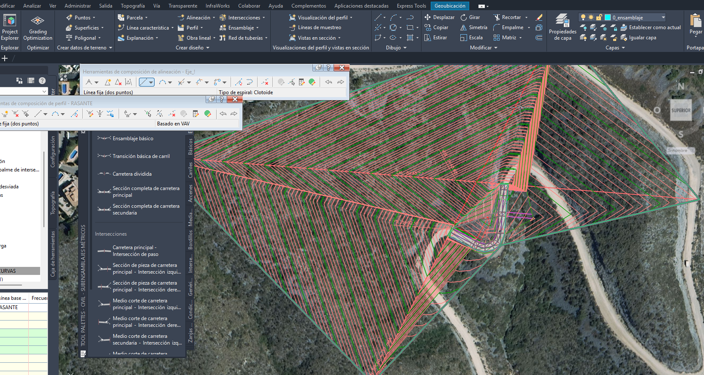Click undo arrow in alignment composition toolbar
The image size is (704, 375).
tap(329, 82)
